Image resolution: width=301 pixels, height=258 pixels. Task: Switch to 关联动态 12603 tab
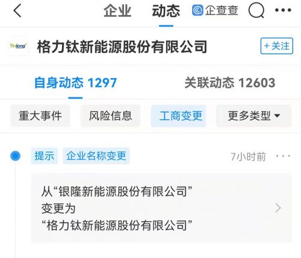coord(230,83)
